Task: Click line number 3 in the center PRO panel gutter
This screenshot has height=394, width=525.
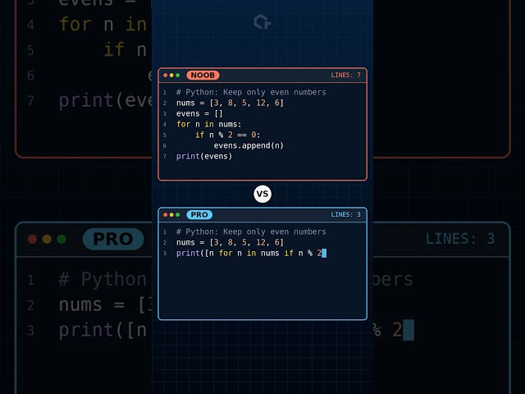Action: pos(164,254)
